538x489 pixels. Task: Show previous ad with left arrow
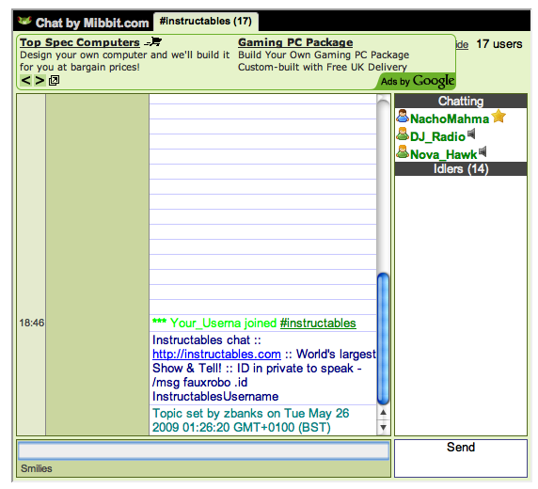tap(26, 80)
